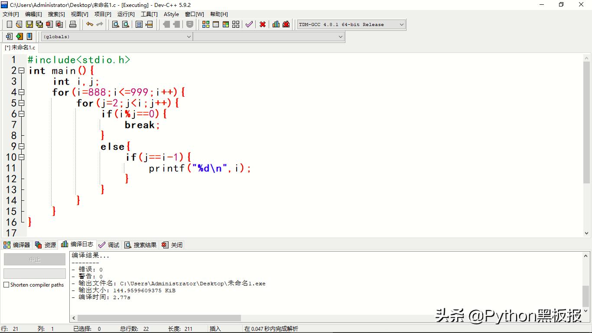Click the Save All toolbar icon
The height and width of the screenshot is (333, 592).
pyautogui.click(x=39, y=24)
